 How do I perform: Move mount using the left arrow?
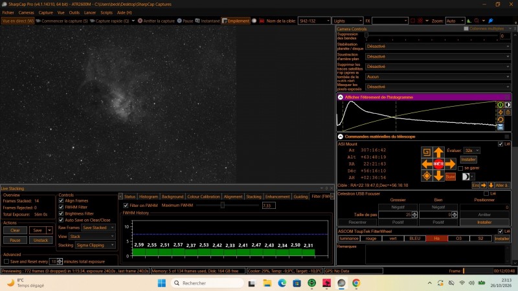point(427,164)
